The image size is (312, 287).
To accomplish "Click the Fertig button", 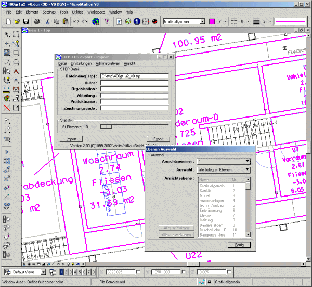I will [239, 245].
